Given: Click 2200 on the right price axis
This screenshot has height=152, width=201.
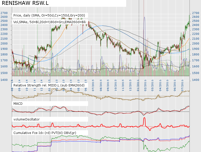Looking at the screenshot, I should coord(196,34).
